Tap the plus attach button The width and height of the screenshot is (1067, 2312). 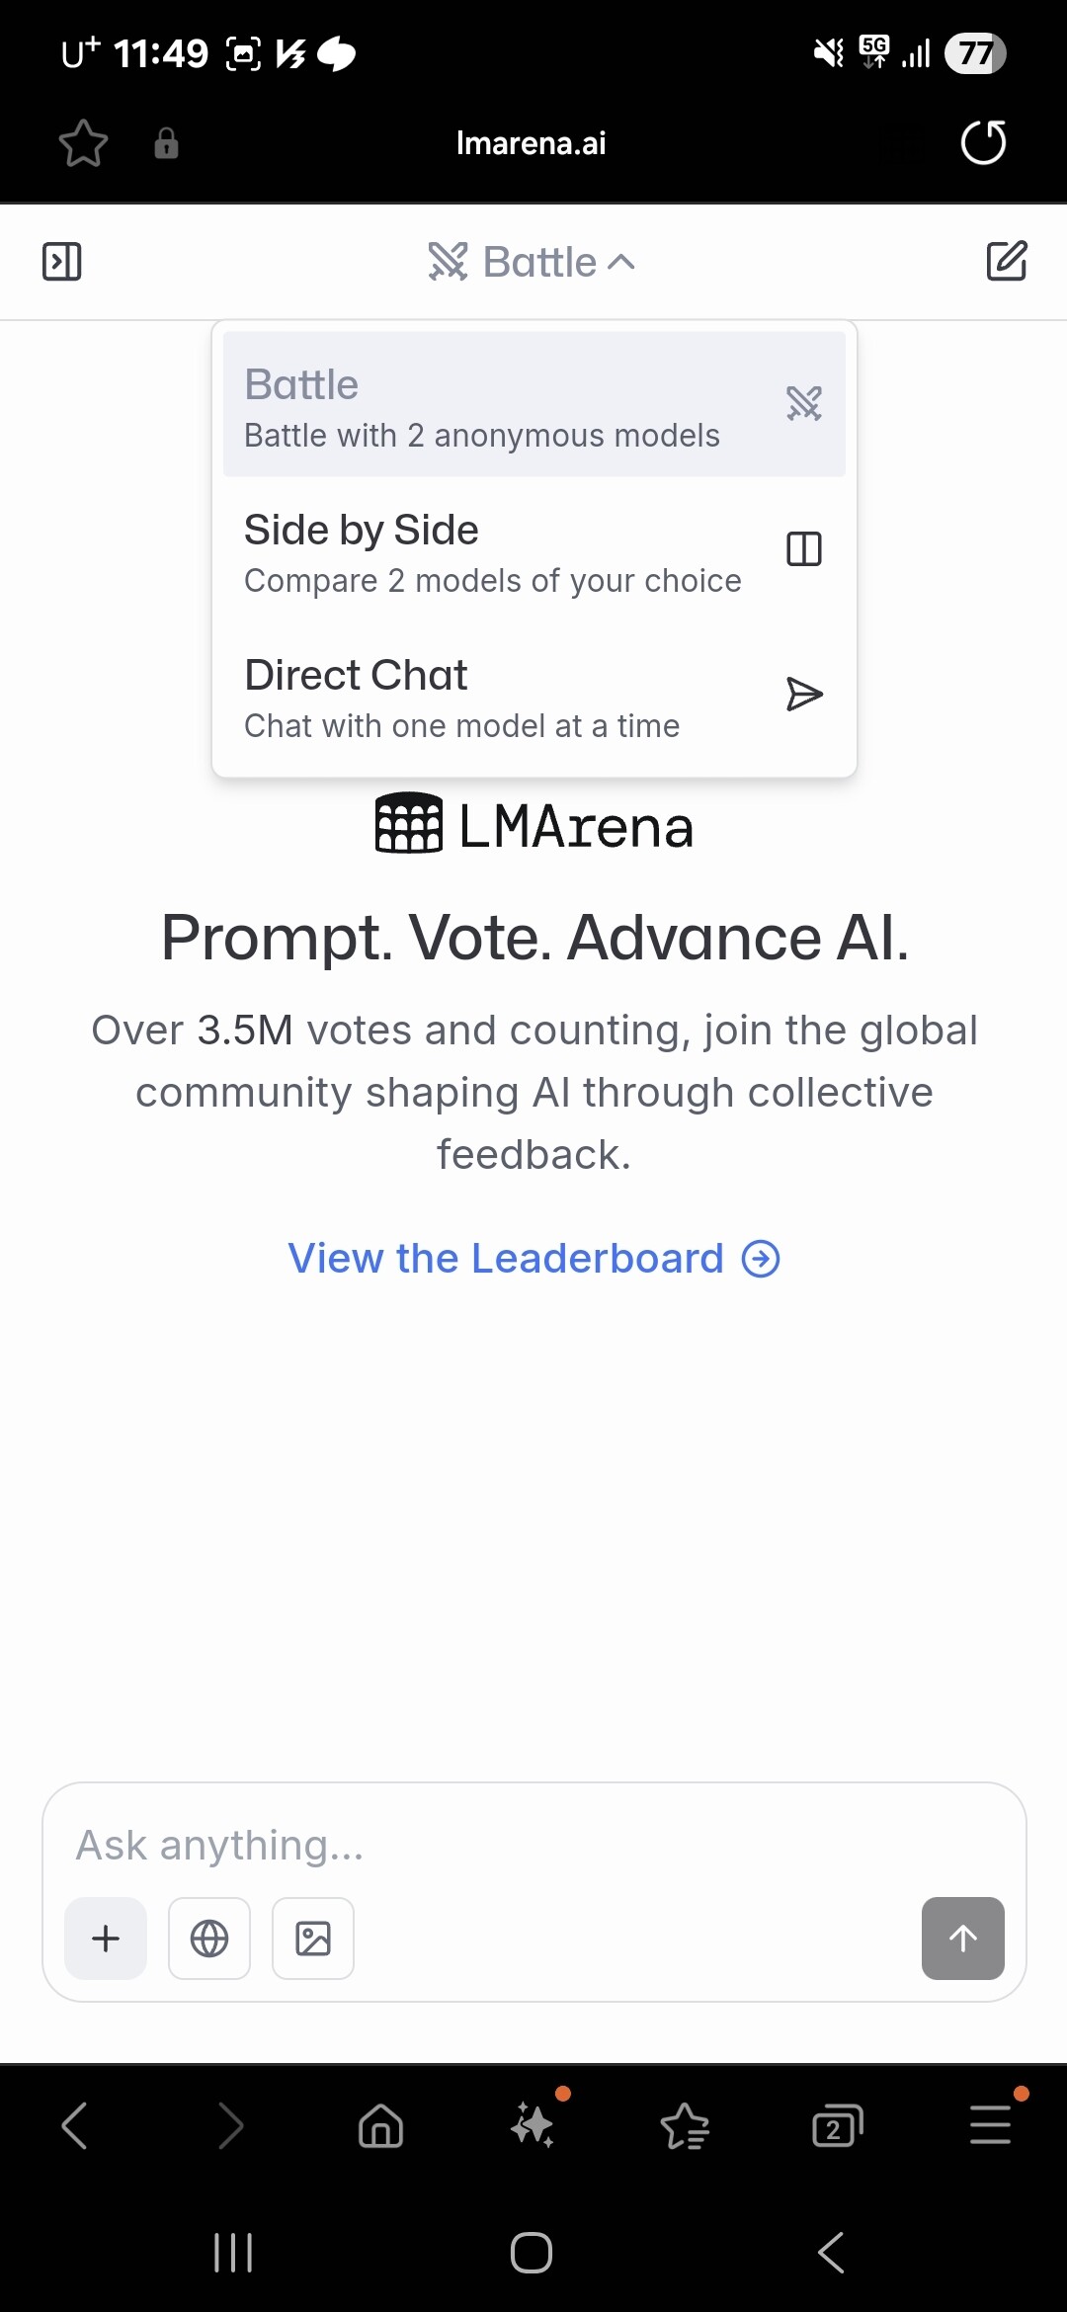click(106, 1939)
